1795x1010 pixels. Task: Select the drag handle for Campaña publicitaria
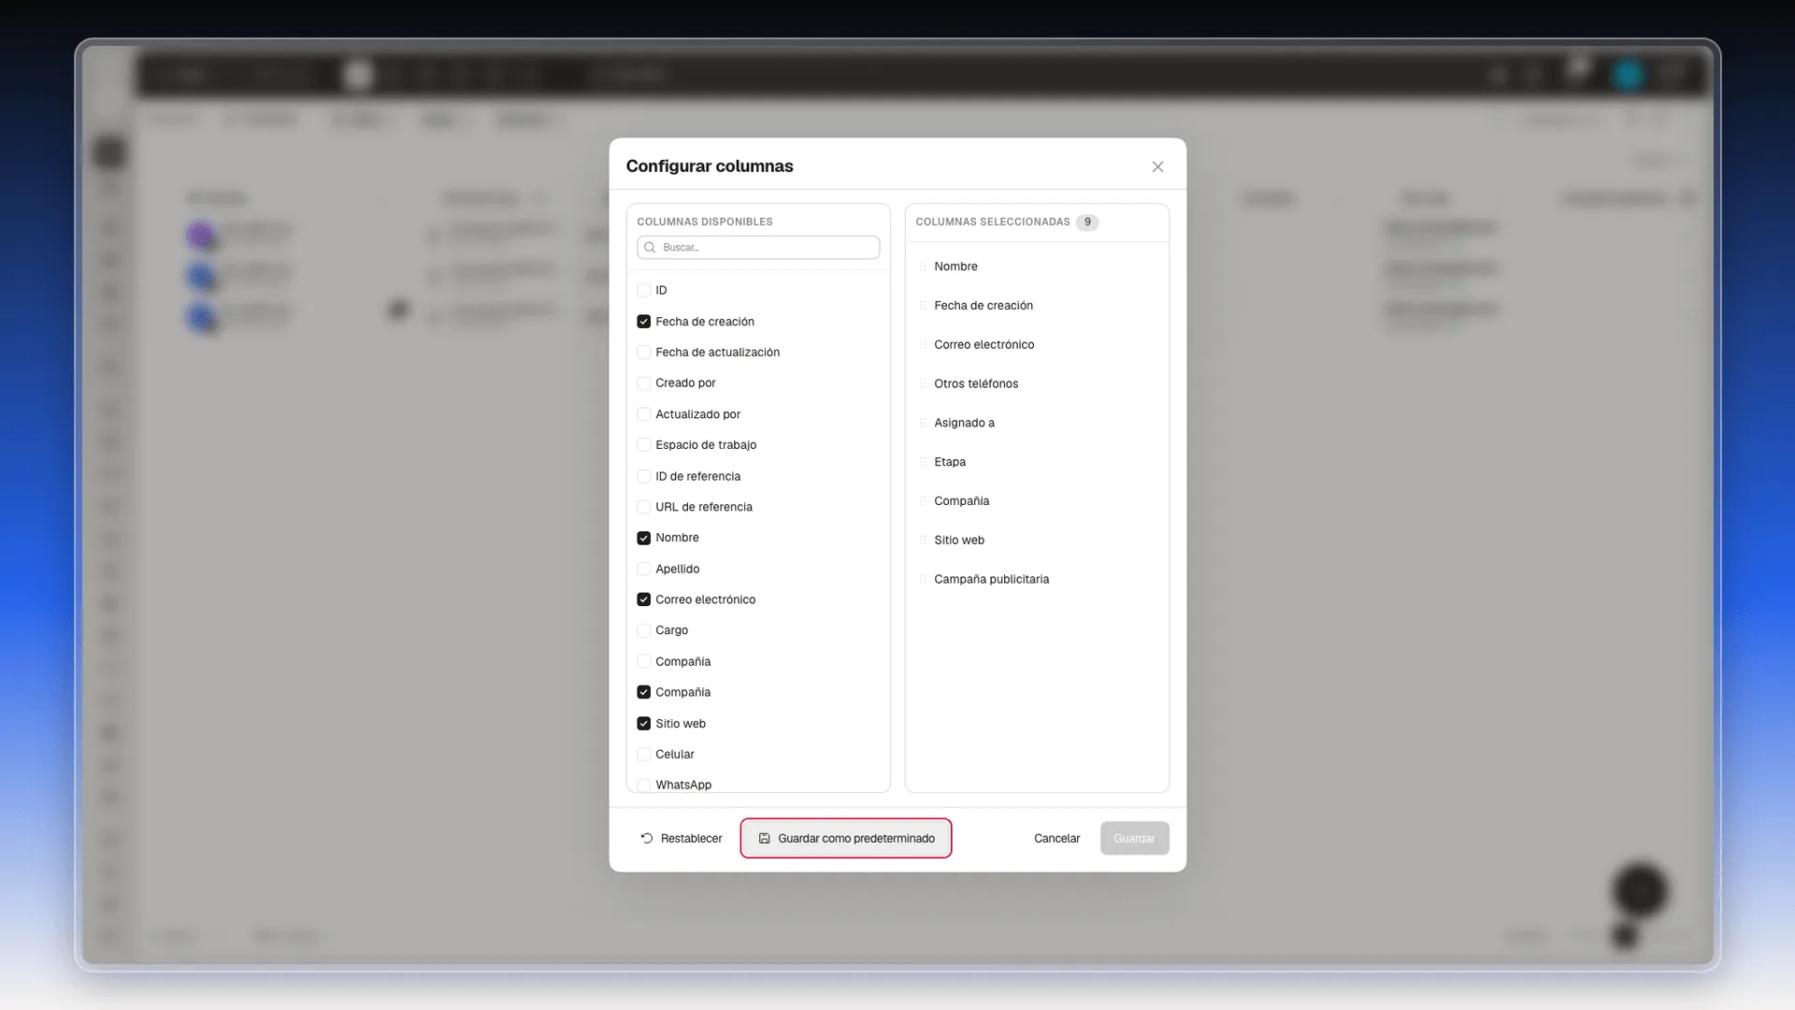point(923,580)
